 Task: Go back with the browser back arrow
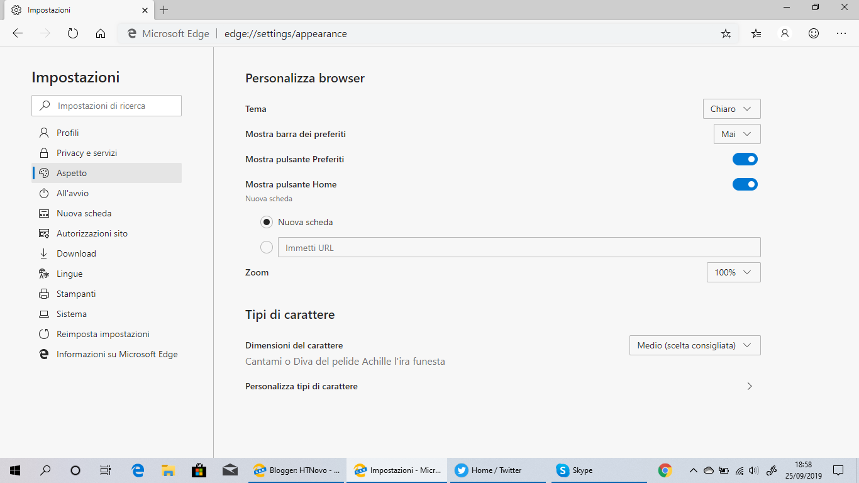[18, 34]
